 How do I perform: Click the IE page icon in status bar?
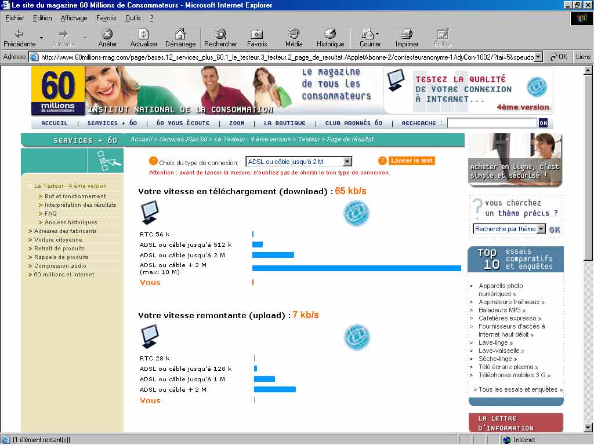[6, 440]
